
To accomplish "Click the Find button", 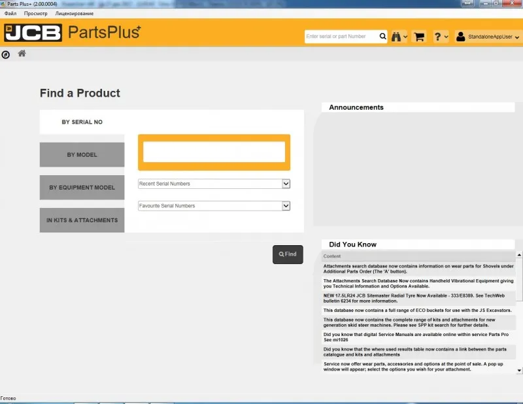I will click(x=288, y=254).
